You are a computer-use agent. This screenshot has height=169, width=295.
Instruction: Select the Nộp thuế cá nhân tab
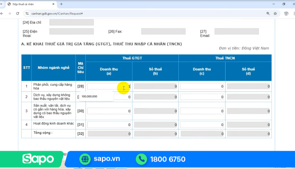pos(31,4)
